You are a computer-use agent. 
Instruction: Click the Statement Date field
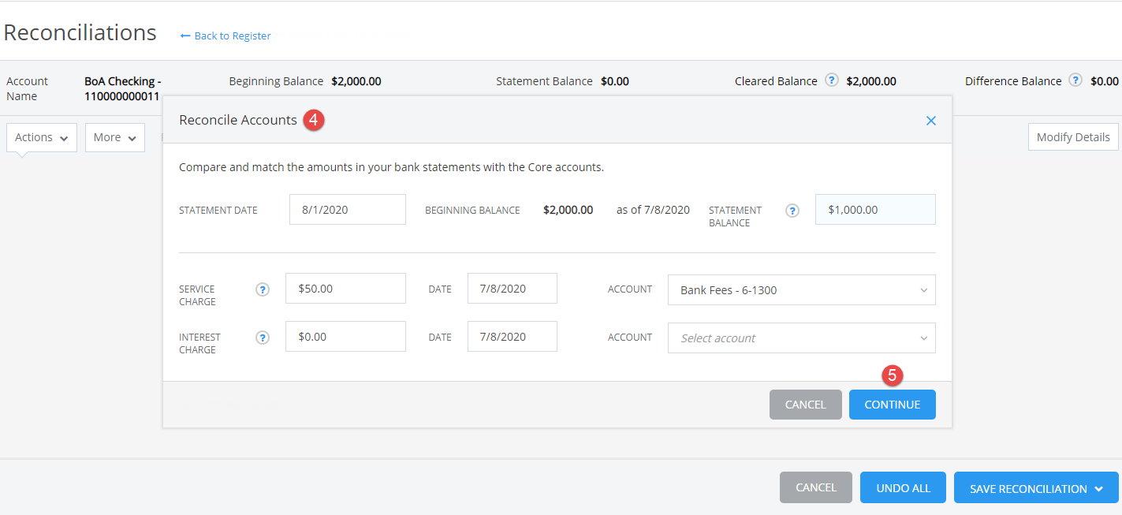pos(348,210)
